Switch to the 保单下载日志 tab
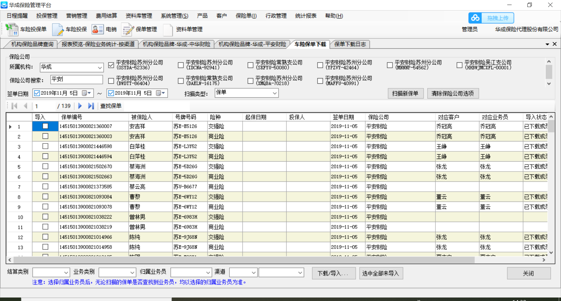The height and width of the screenshot is (301, 561). (x=350, y=44)
